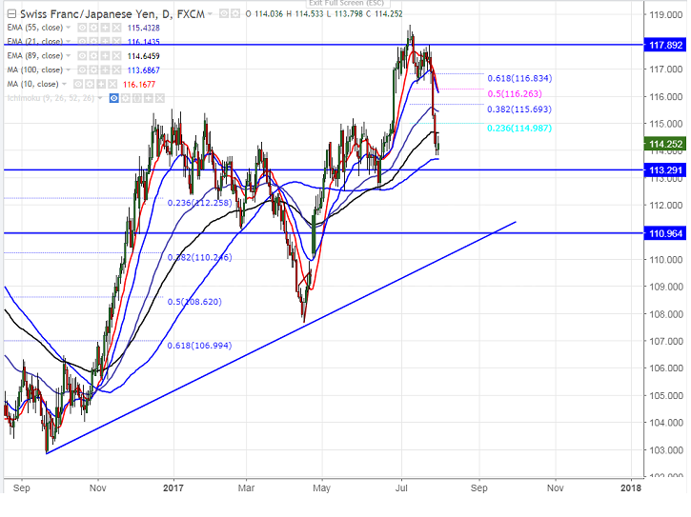Open Ichimoku source code braces icon

[137, 98]
